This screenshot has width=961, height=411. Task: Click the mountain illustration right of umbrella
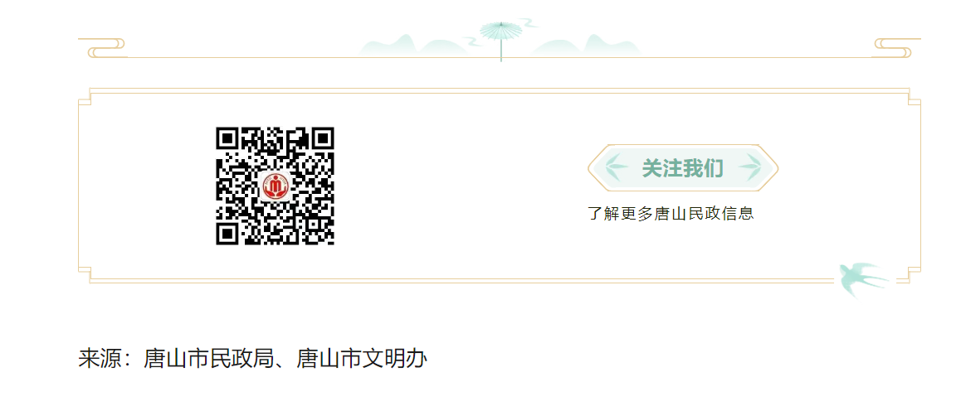pos(585,46)
